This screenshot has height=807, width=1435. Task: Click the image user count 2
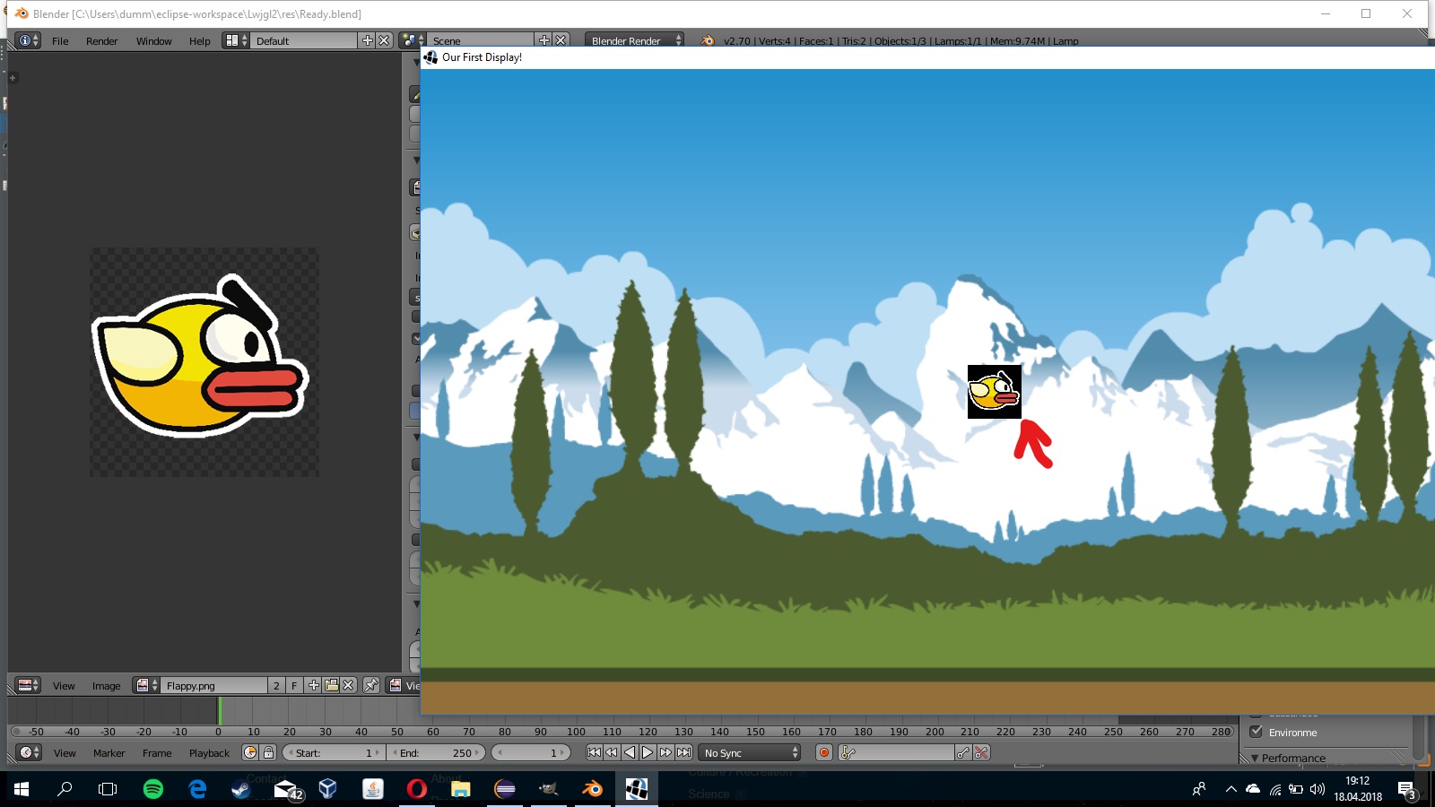click(276, 685)
